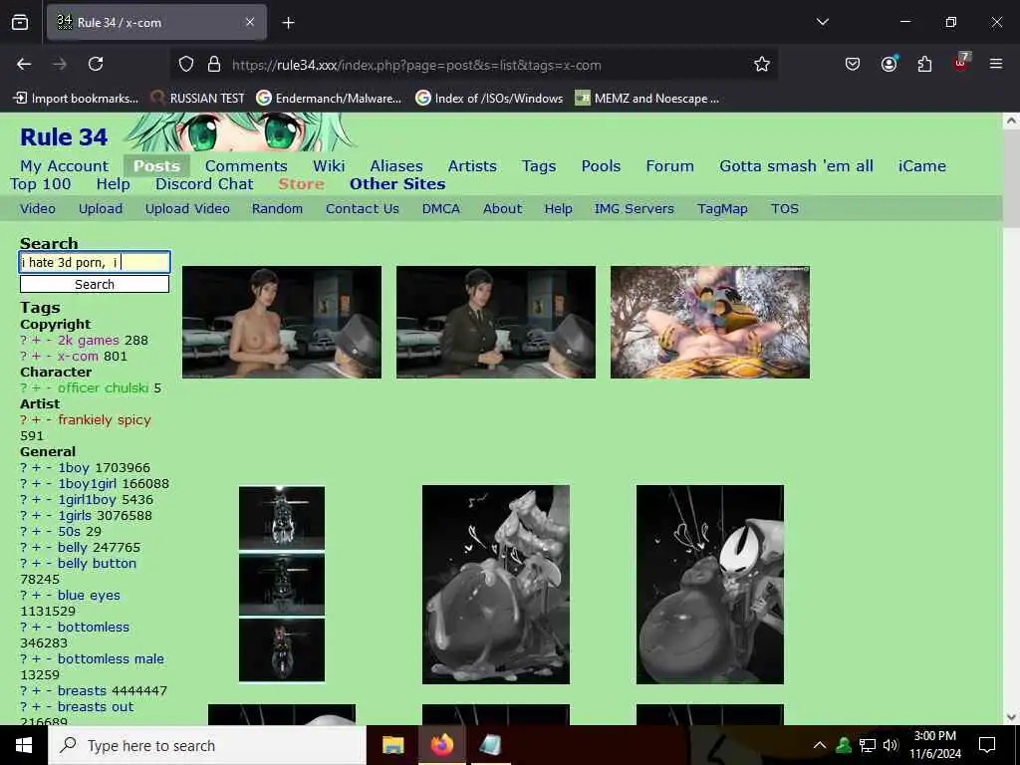Open the Artists page

(472, 166)
